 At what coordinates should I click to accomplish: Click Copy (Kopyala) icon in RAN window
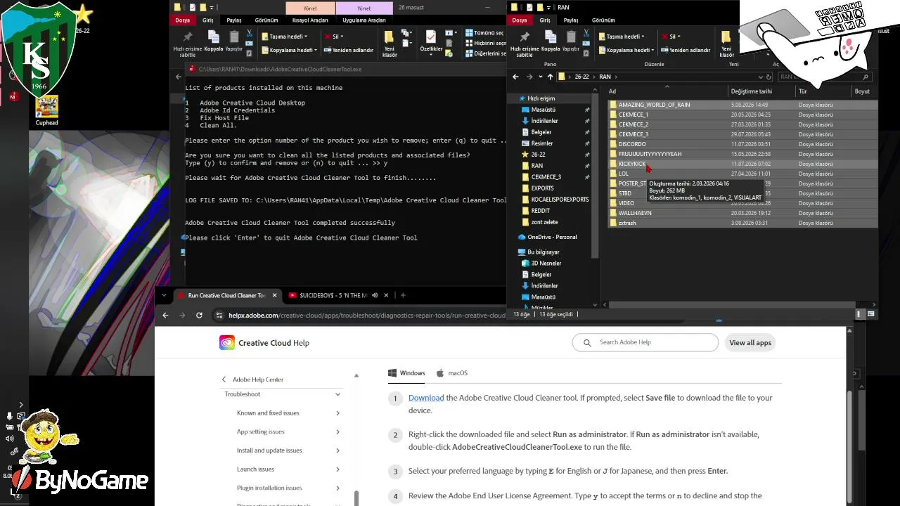[x=551, y=41]
